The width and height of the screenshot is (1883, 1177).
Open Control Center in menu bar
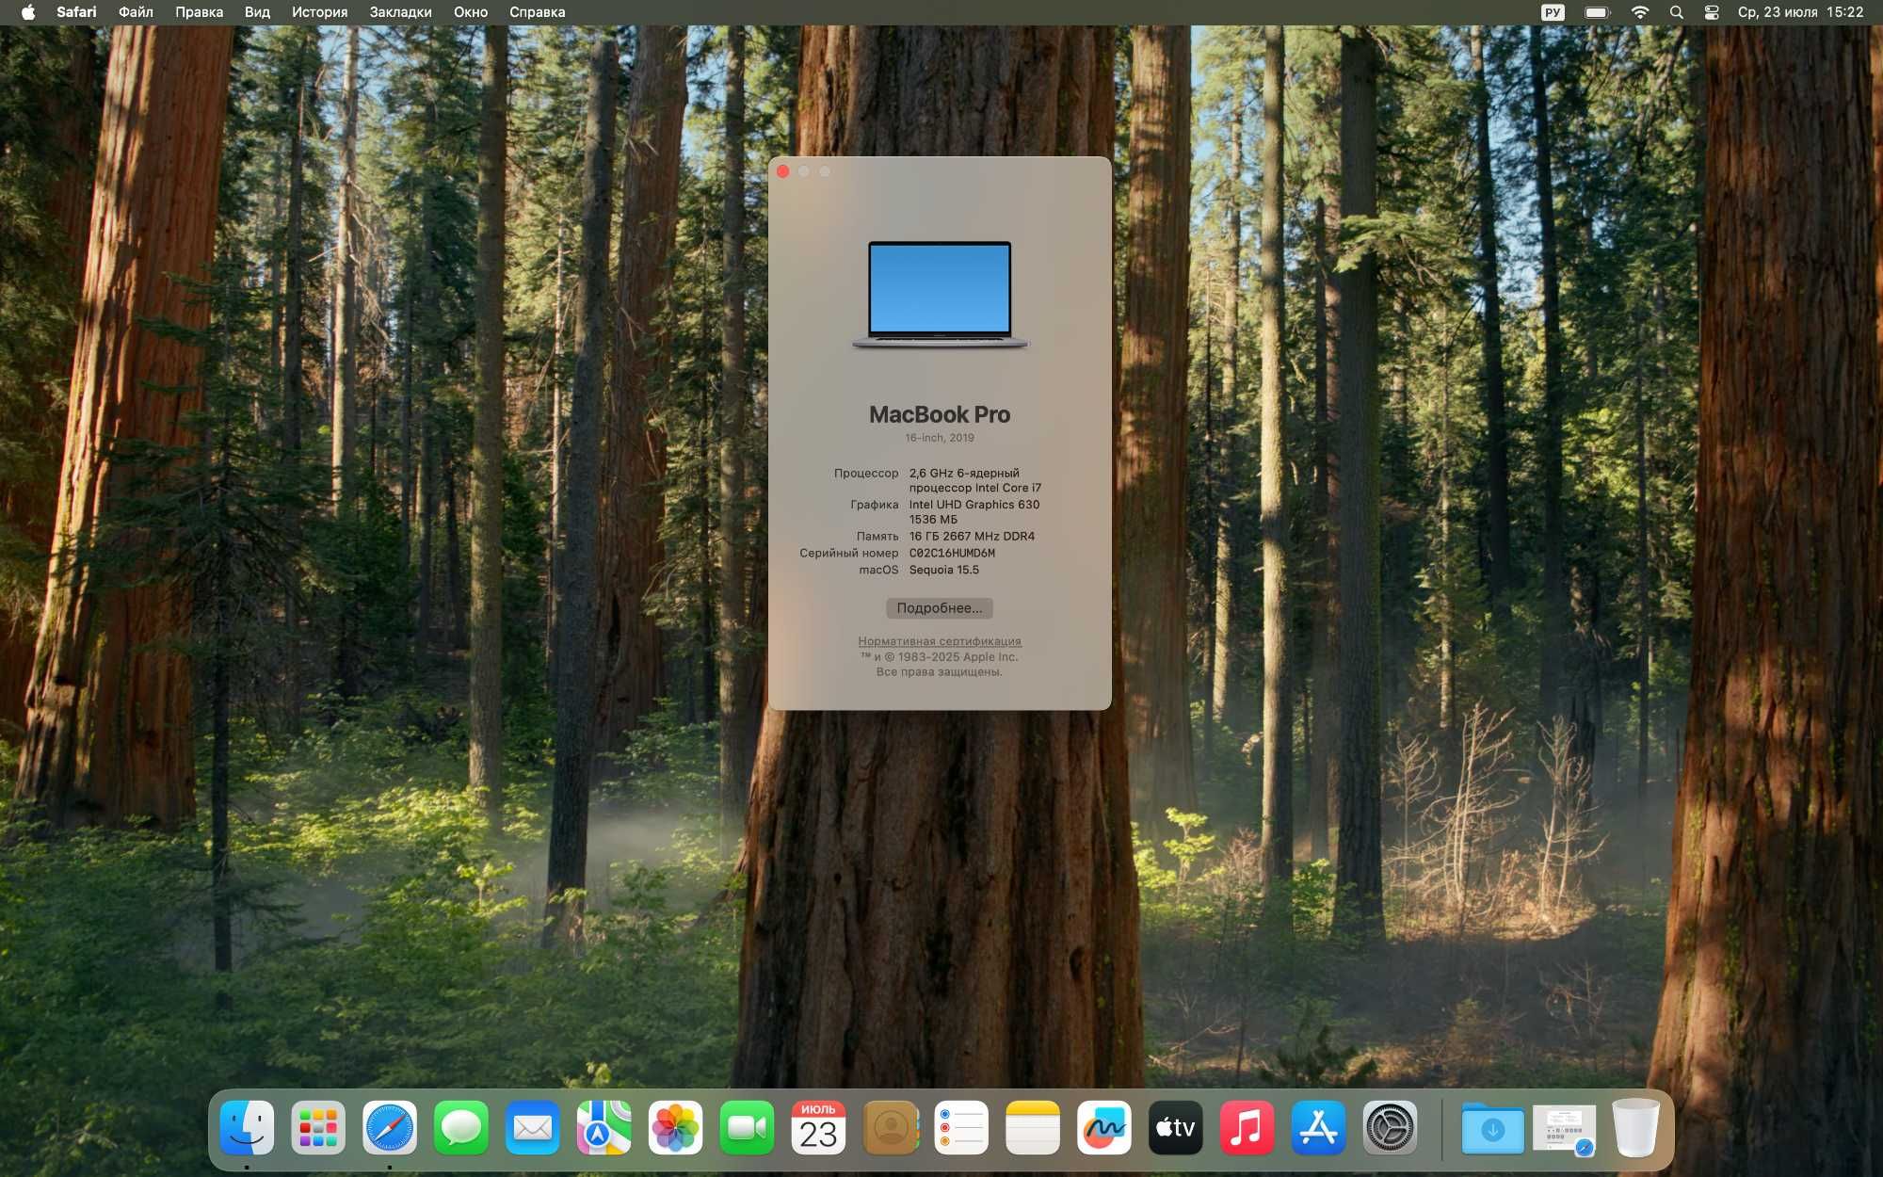(1712, 12)
